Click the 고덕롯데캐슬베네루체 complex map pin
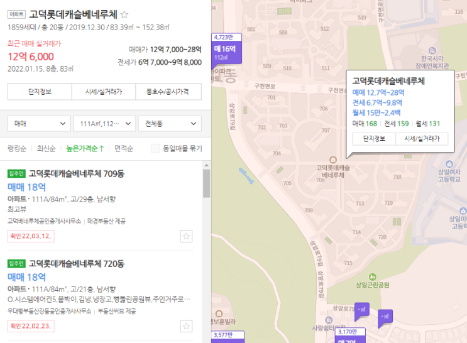This screenshot has width=467, height=343. (332, 160)
